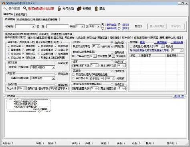
Task: Open the 低于自己 comparison dropdown
Action: pyautogui.click(x=96, y=79)
